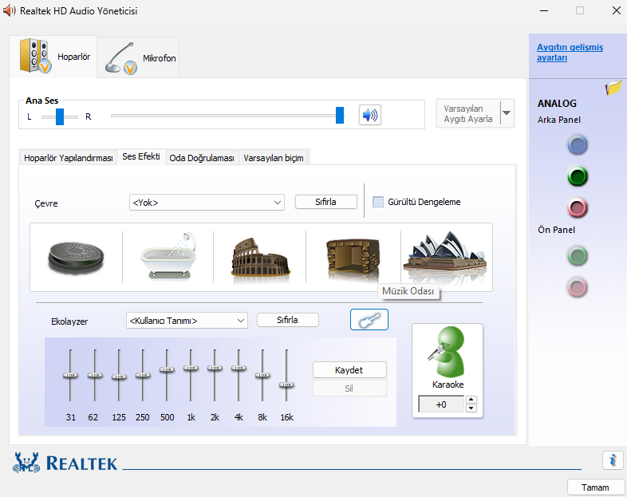
Task: Select the stone room environment effect
Action: 353,258
